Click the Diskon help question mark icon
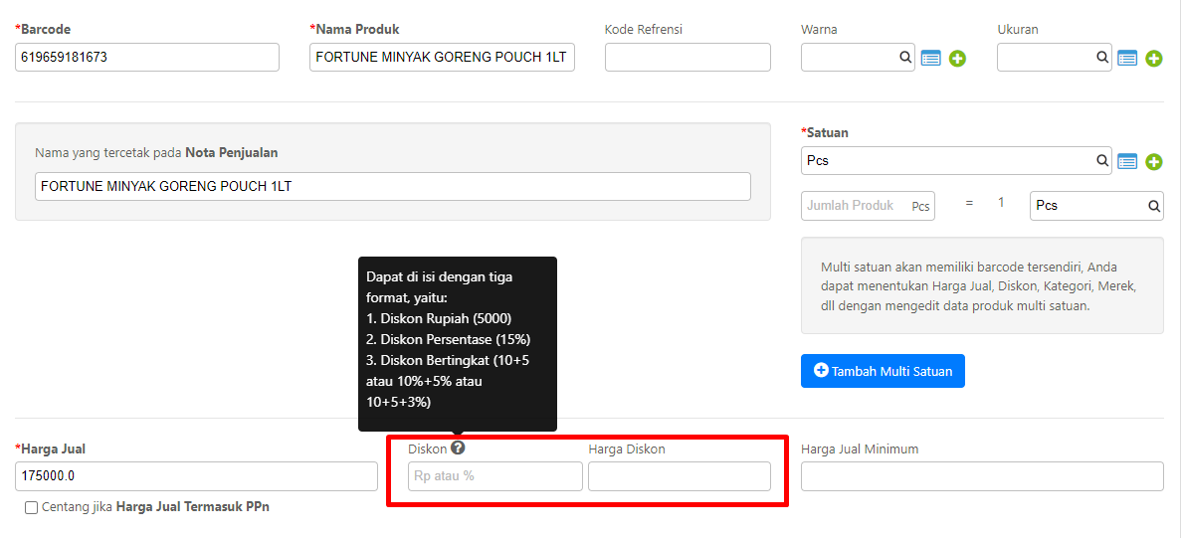1181x538 pixels. click(x=458, y=448)
